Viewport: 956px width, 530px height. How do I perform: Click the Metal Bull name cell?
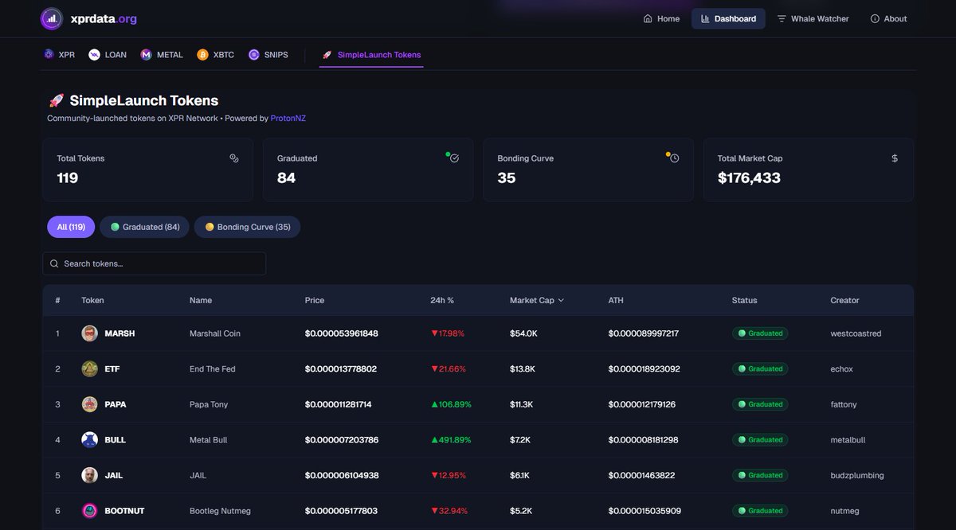coord(209,439)
